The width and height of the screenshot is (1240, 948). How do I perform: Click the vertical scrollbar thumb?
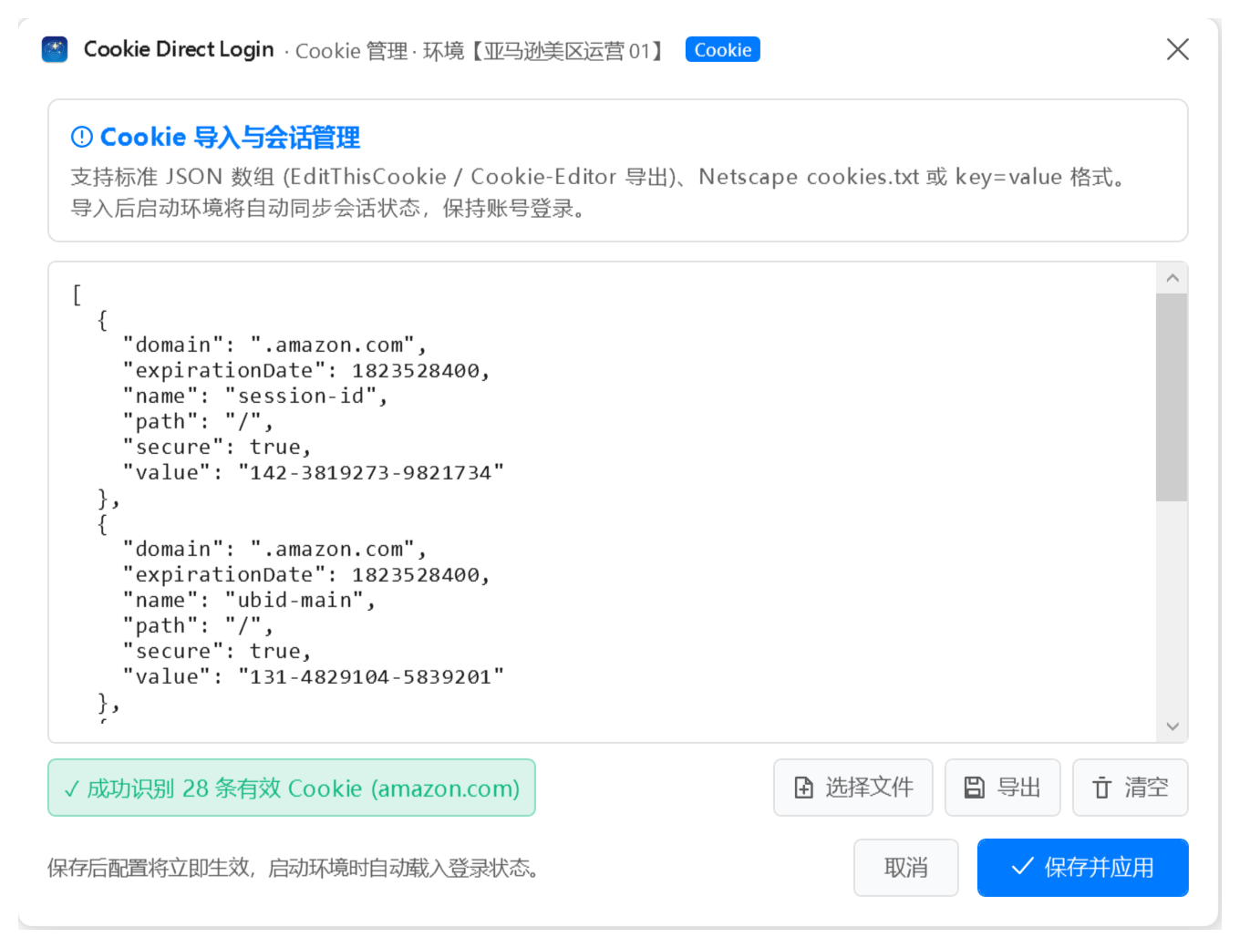click(1172, 397)
